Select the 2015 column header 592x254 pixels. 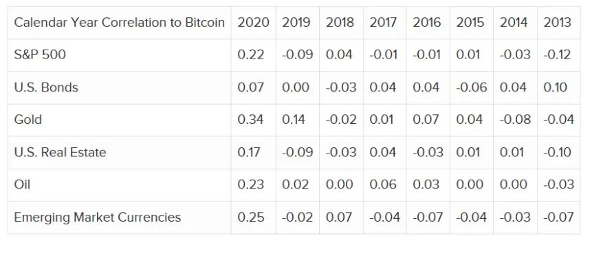click(470, 22)
